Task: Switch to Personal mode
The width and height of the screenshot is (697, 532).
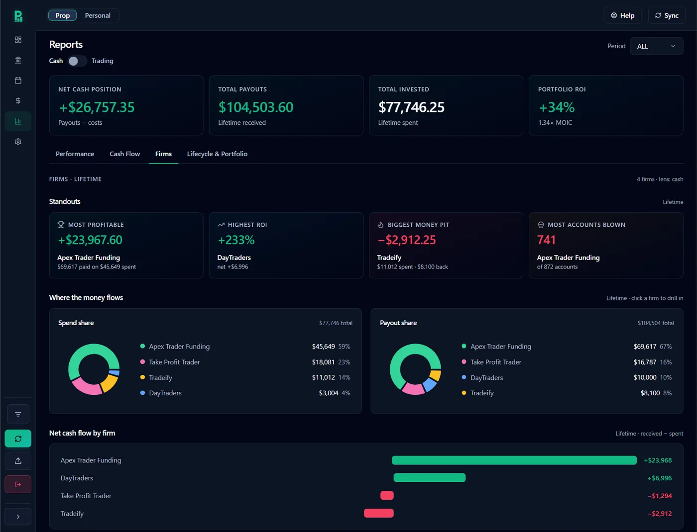Action: click(98, 15)
